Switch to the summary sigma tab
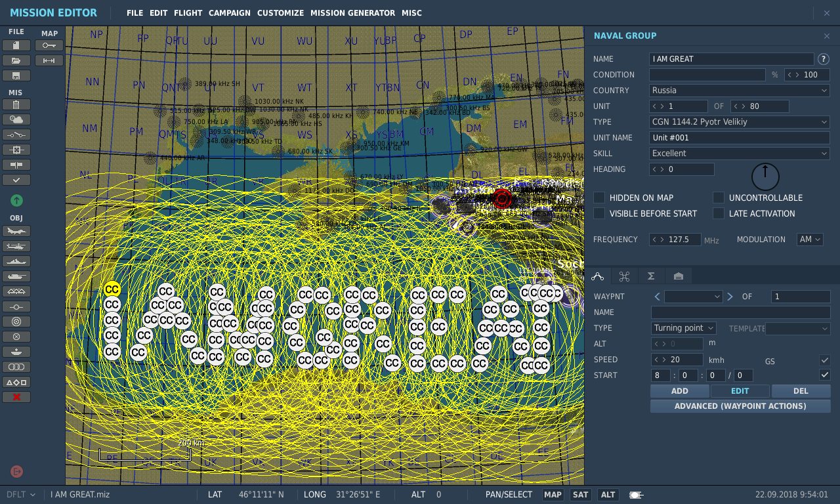Screen dimensions: 840x504 click(651, 276)
